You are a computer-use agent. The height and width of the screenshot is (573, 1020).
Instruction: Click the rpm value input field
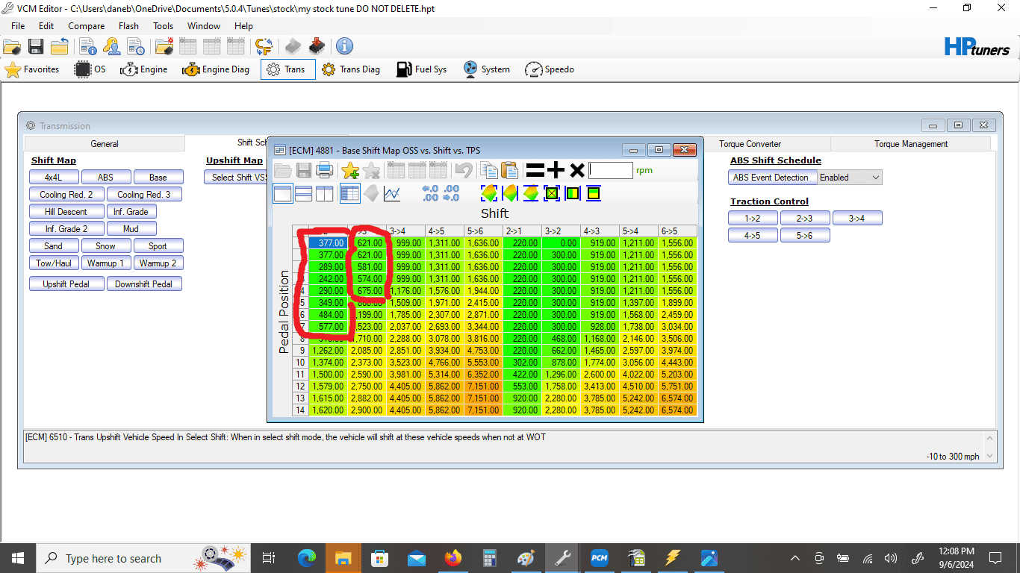611,170
